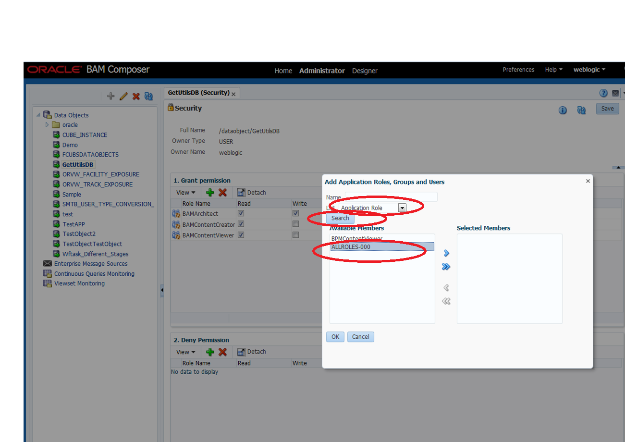The image size is (625, 442).
Task: Select ORVW_FACILITY_EXPOSURE data object
Action: click(101, 174)
